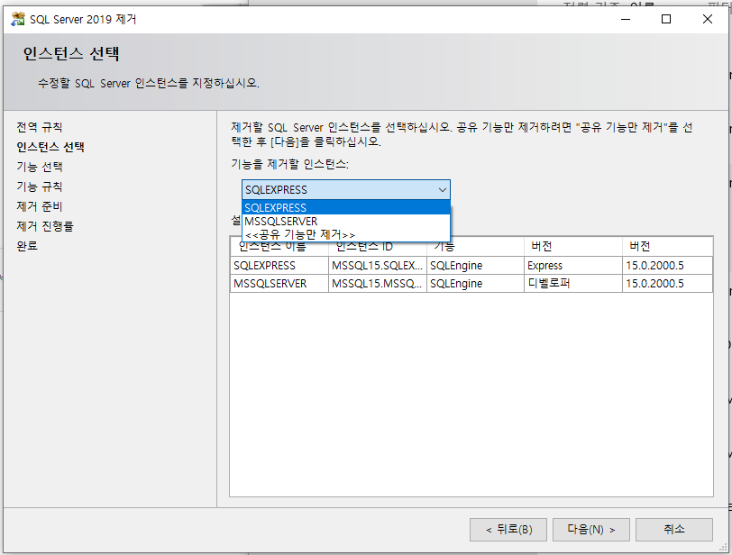Select the 전역 규칙 step in sidebar
Image resolution: width=732 pixels, height=555 pixels.
coord(40,127)
